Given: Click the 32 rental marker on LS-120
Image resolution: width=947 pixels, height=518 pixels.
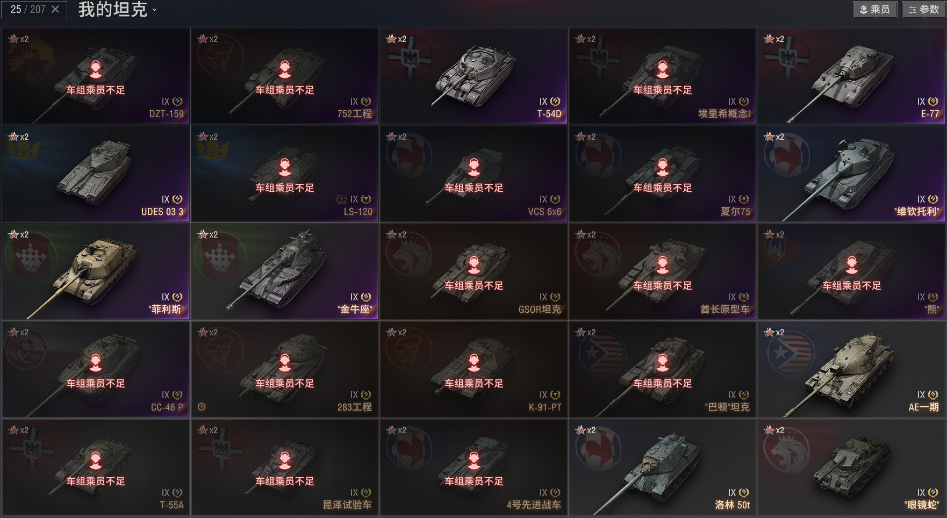Looking at the screenshot, I should pos(342,199).
